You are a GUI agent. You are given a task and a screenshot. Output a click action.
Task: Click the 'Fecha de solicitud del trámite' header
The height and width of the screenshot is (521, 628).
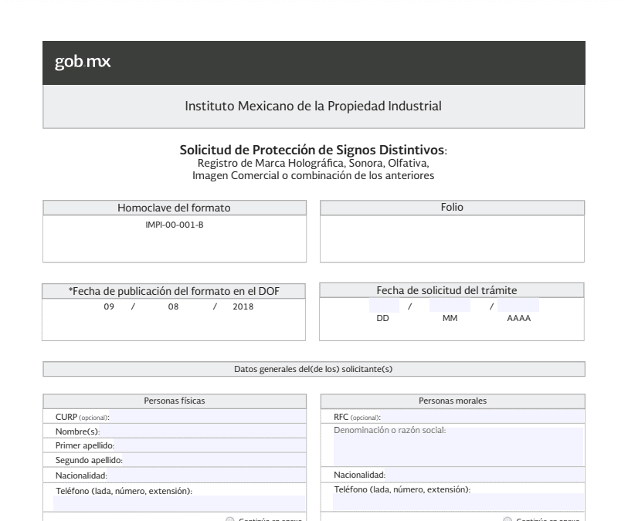[x=446, y=290]
